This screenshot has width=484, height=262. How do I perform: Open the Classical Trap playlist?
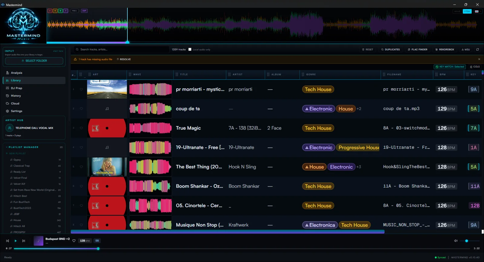click(x=35, y=166)
